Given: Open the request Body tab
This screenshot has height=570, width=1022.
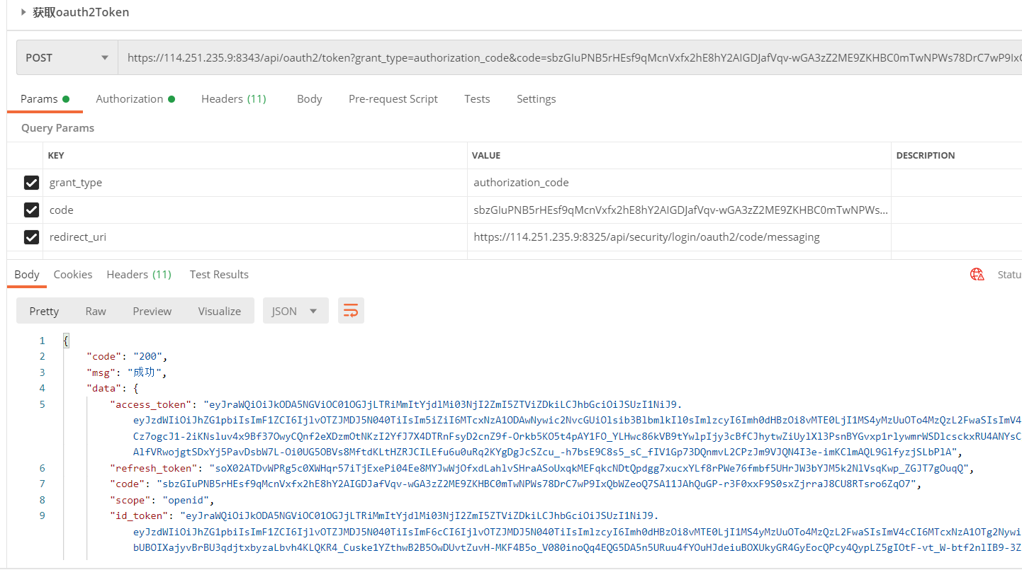Looking at the screenshot, I should click(x=309, y=99).
